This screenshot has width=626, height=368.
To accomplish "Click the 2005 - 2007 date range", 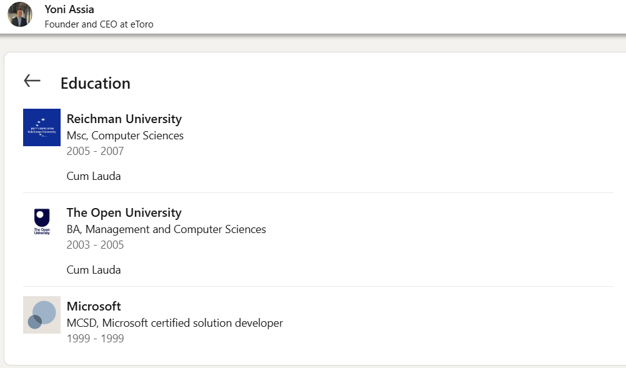I will tap(95, 151).
